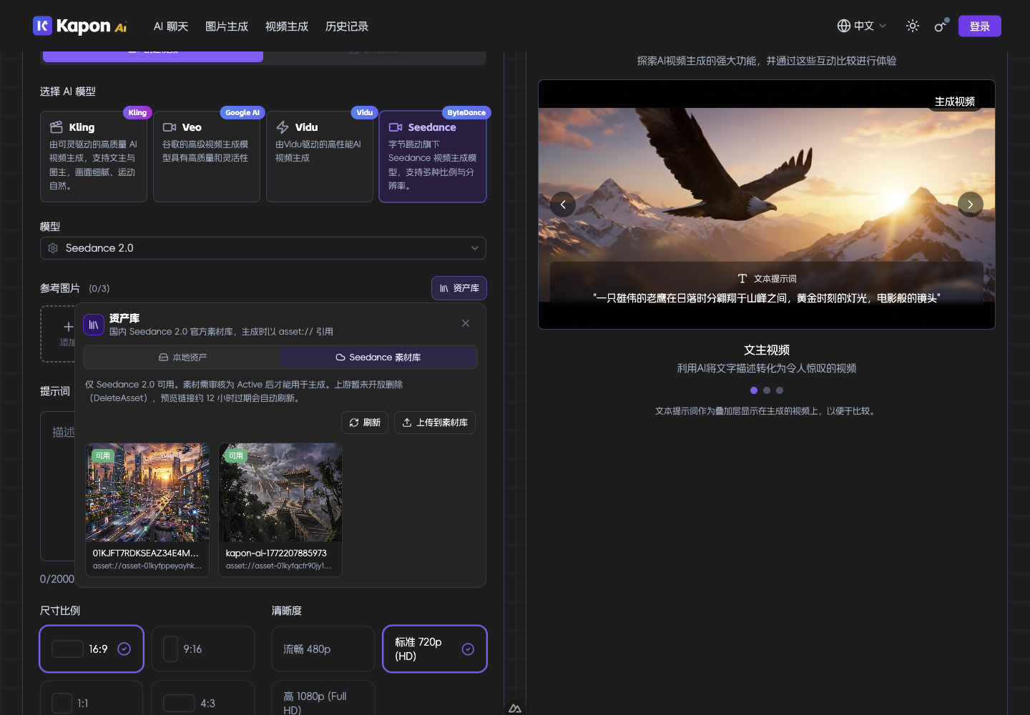Viewport: 1030px width, 715px height.
Task: Toggle the light theme sun icon
Action: pos(913,26)
